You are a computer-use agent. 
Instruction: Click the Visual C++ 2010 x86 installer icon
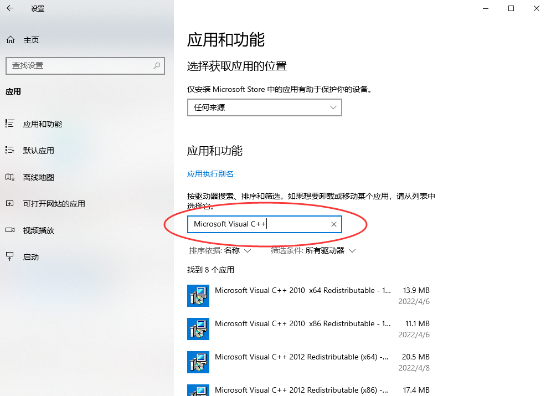pyautogui.click(x=198, y=329)
